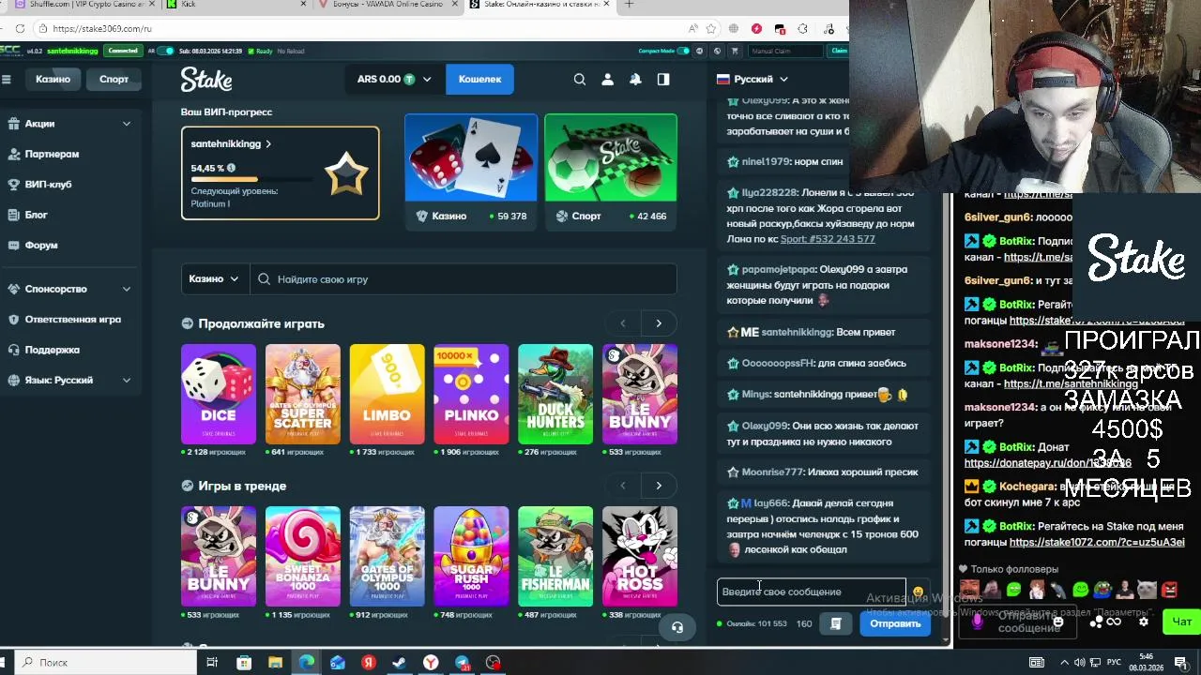Image resolution: width=1201 pixels, height=675 pixels.
Task: Select the Казино top tab
Action: (x=53, y=79)
